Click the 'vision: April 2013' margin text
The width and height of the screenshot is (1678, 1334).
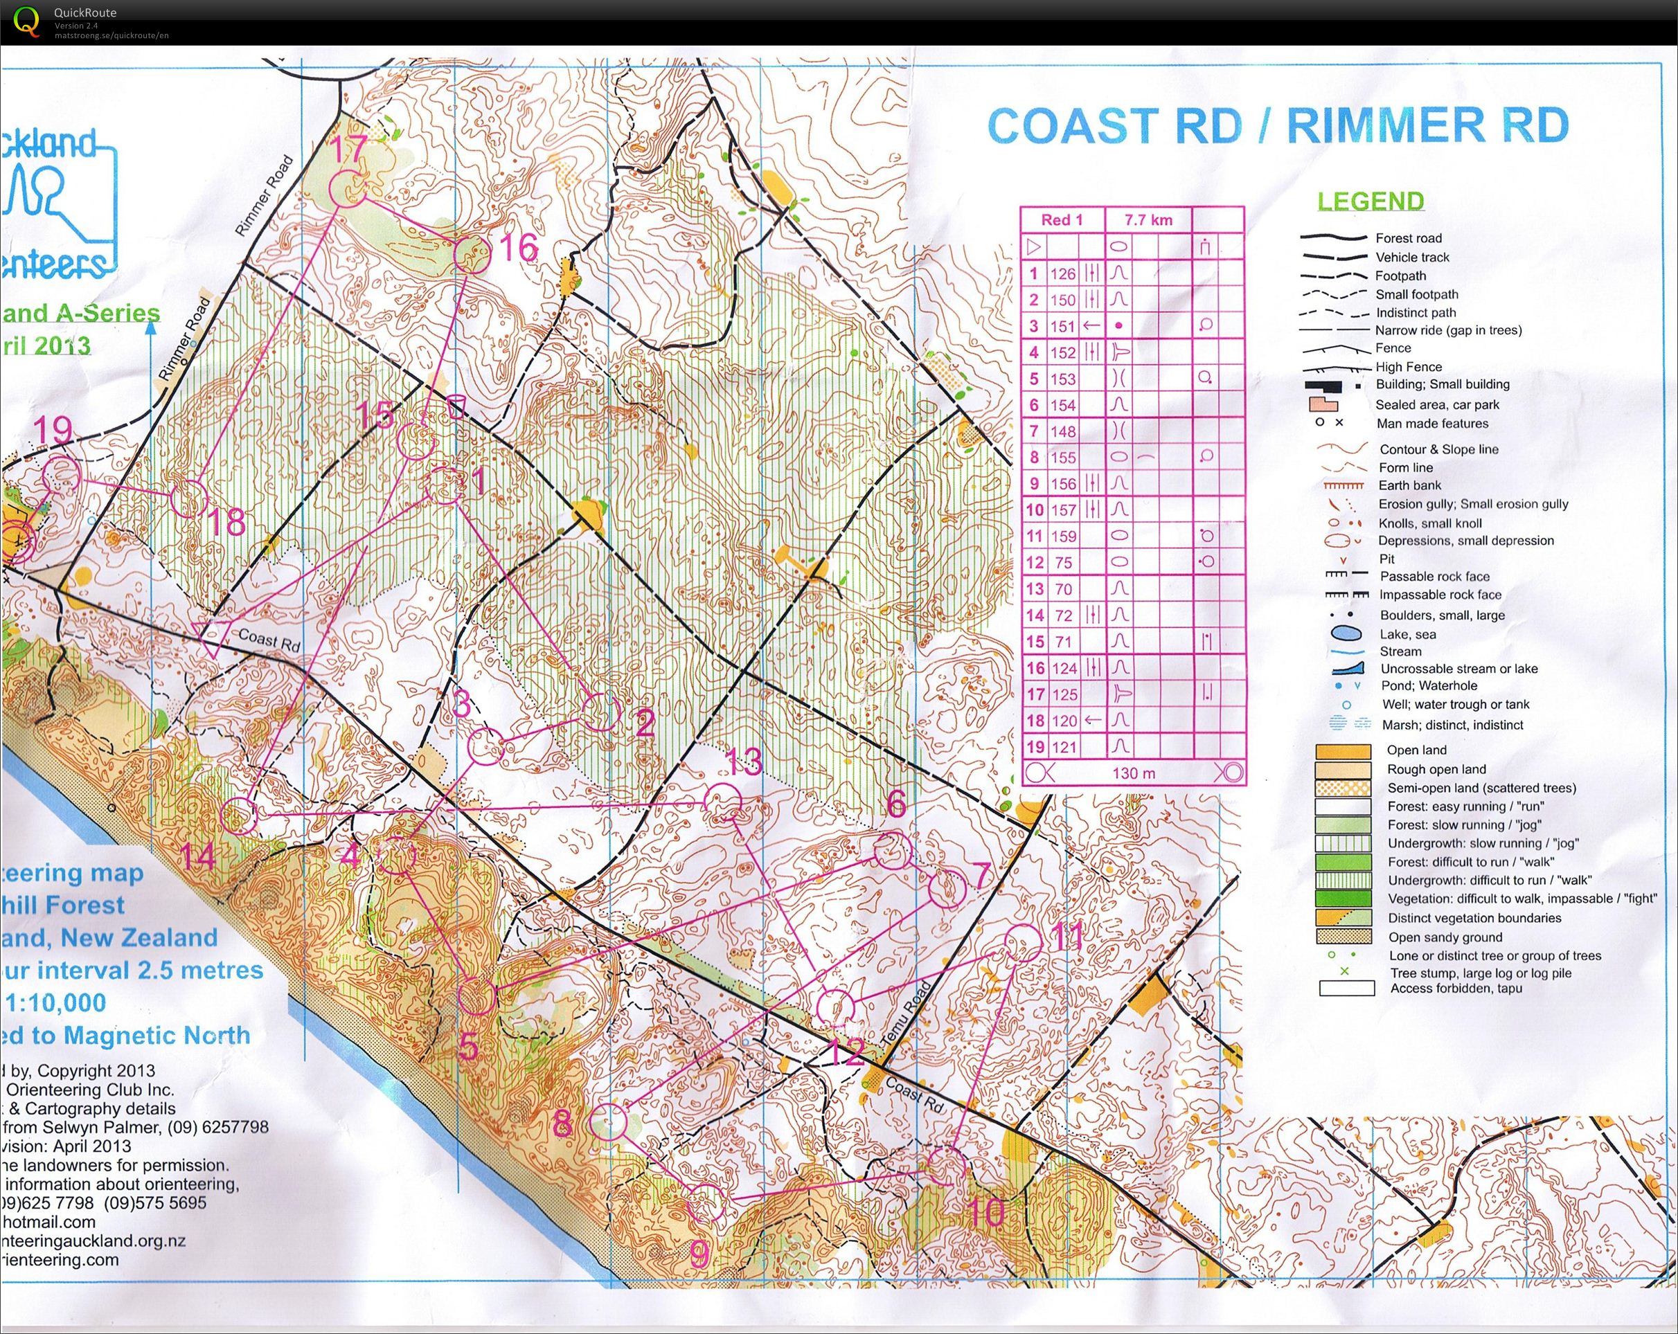click(x=66, y=1146)
